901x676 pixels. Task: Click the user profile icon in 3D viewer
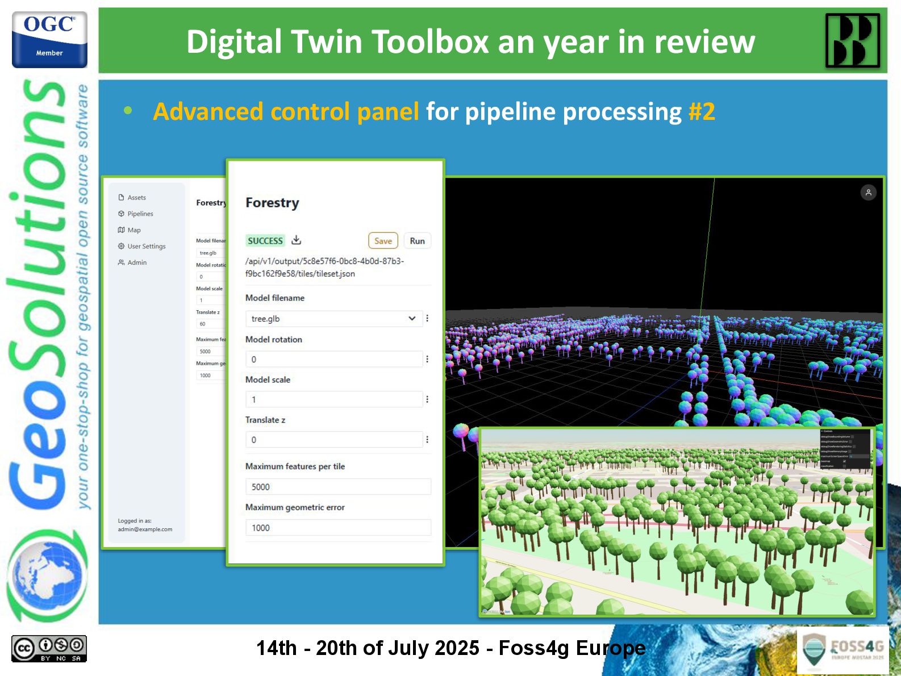(868, 193)
